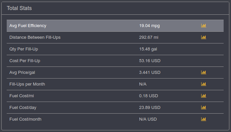This screenshot has width=231, height=132.
Task: Open chart for Avg Fuel Efficiency
Action: pos(204,25)
